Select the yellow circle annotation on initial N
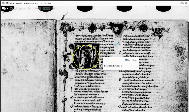The width and height of the screenshot is (189, 112). coord(86,57)
